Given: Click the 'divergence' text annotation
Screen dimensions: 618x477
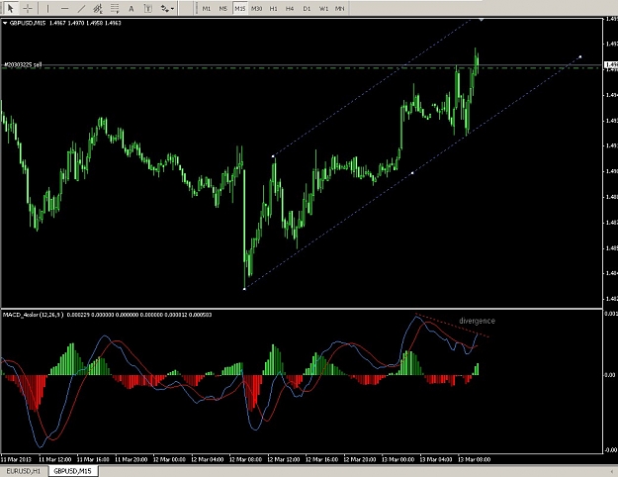Looking at the screenshot, I should [477, 321].
